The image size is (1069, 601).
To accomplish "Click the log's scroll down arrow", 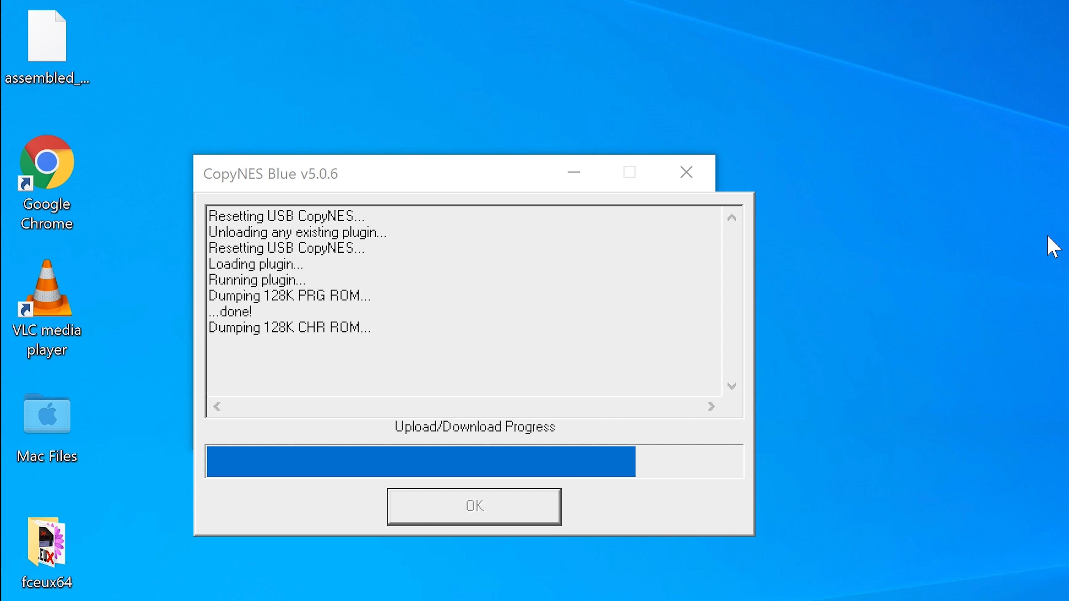I will (x=732, y=386).
